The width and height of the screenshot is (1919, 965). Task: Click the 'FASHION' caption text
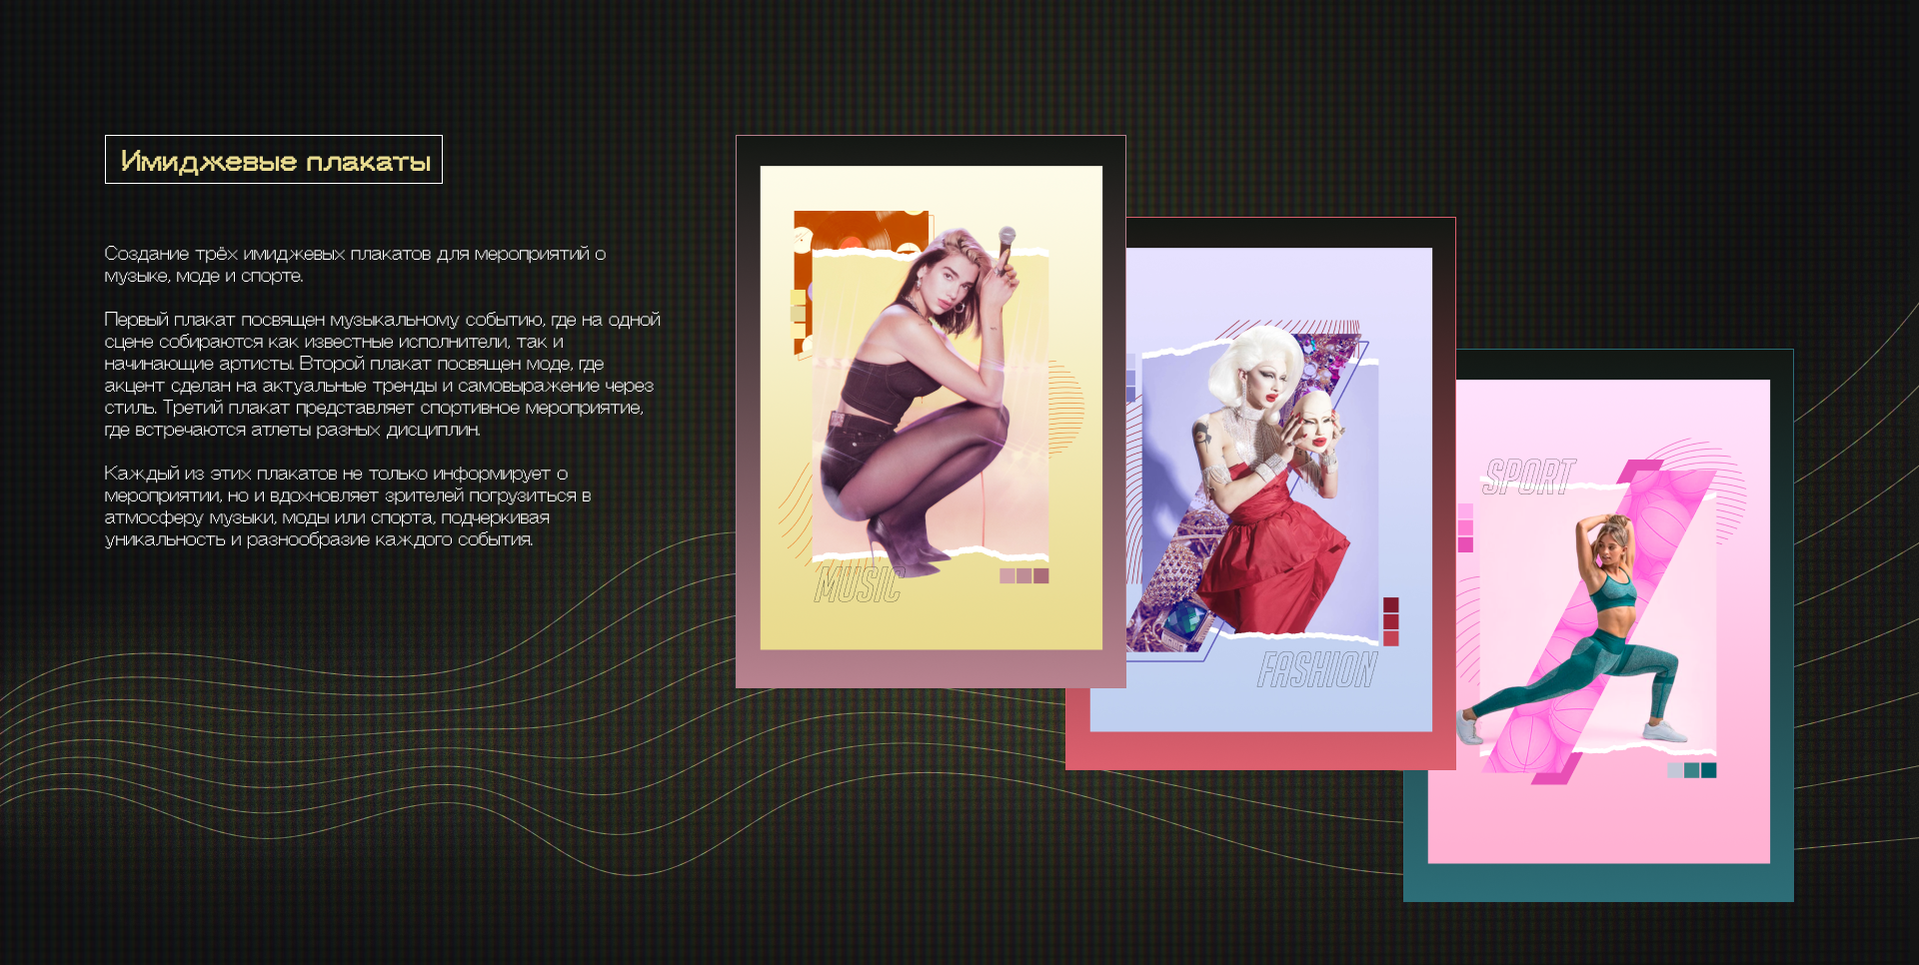pos(1317,670)
